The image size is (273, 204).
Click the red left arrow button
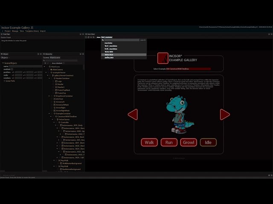pos(133,114)
